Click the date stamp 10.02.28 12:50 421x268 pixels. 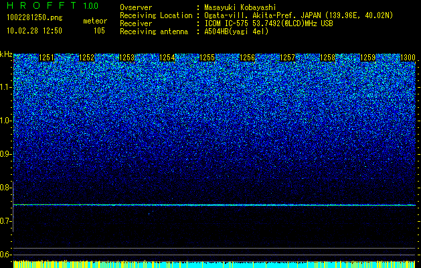[34, 31]
